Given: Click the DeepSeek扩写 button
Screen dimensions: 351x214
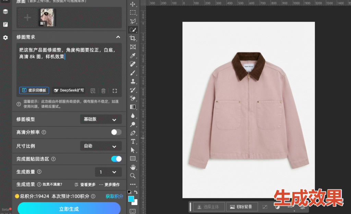Looking at the screenshot, I should (x=69, y=90).
